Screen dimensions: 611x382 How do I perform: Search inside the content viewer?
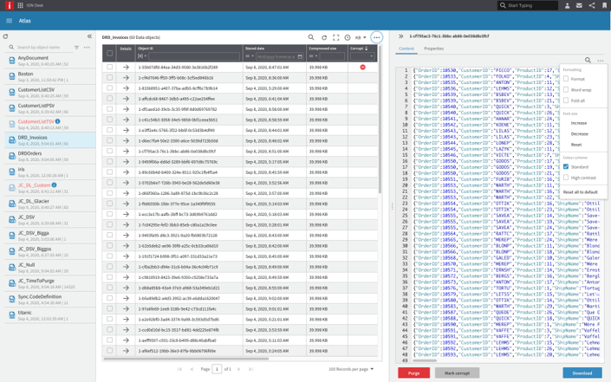[x=588, y=60]
